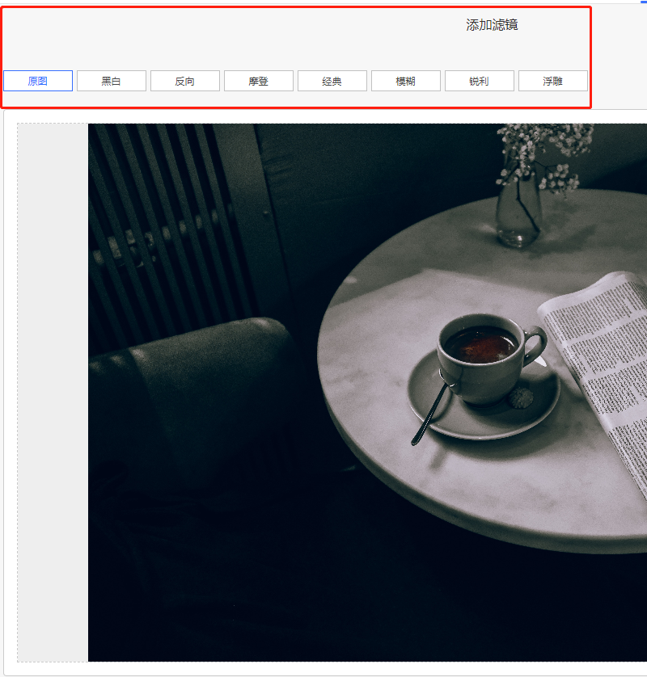Screen dimensions: 647x677
Task: Apply the 黑白 black-and-white filter
Action: (x=112, y=81)
